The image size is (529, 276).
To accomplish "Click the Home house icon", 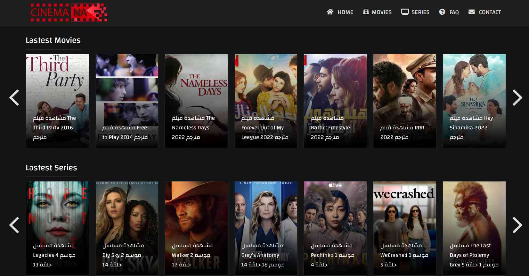I will (x=330, y=12).
